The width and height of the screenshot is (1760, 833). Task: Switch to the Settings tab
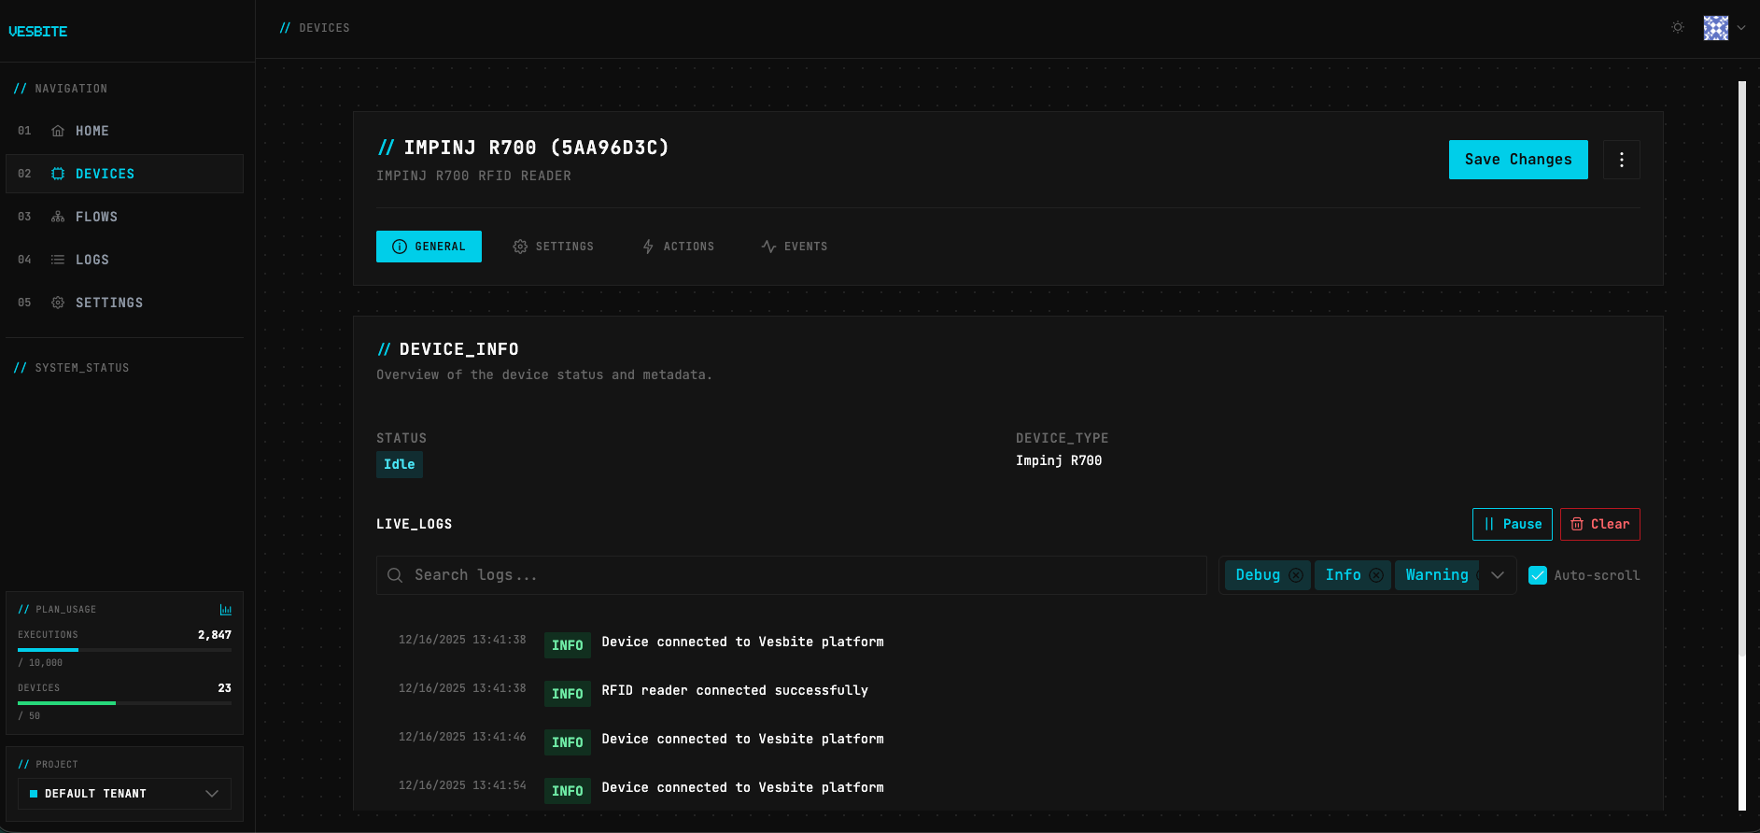pos(553,247)
